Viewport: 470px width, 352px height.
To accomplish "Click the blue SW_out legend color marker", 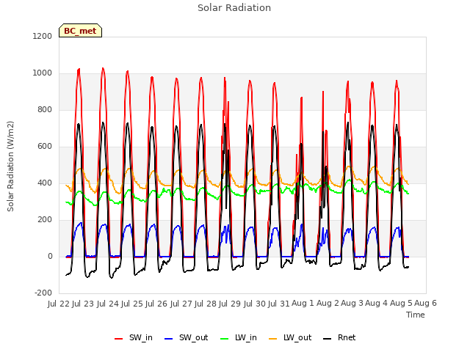I will [x=169, y=339].
